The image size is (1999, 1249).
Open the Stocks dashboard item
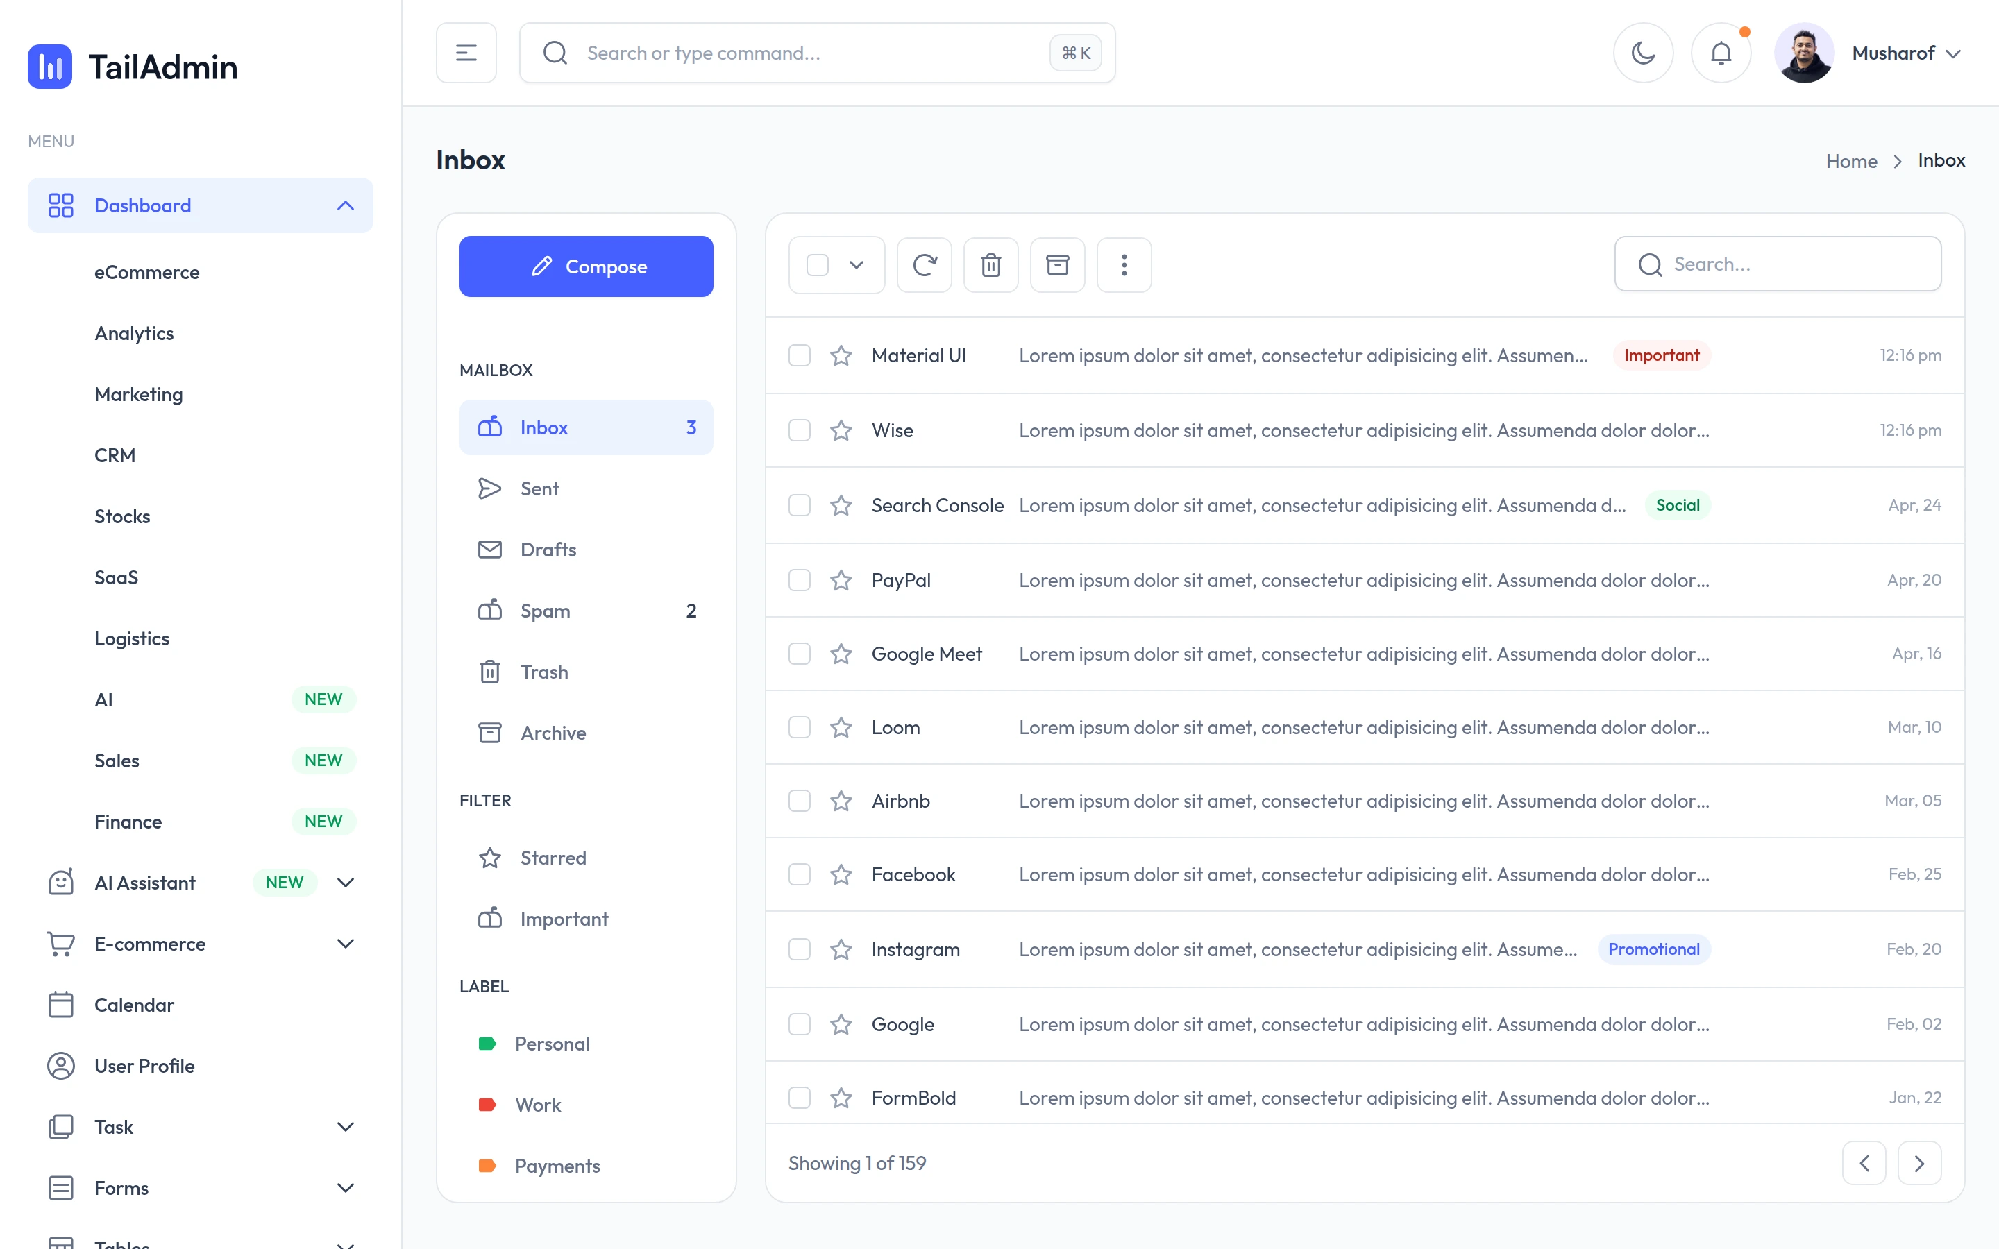[122, 516]
